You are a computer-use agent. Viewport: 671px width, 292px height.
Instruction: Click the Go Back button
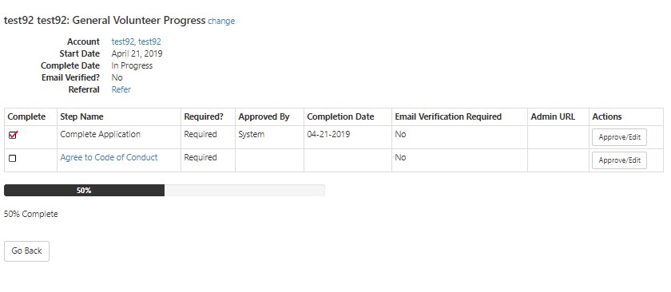pos(26,251)
